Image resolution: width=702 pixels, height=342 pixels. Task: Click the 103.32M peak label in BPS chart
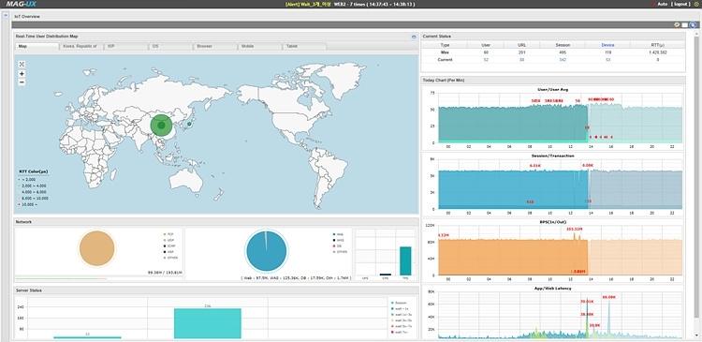pos(575,229)
